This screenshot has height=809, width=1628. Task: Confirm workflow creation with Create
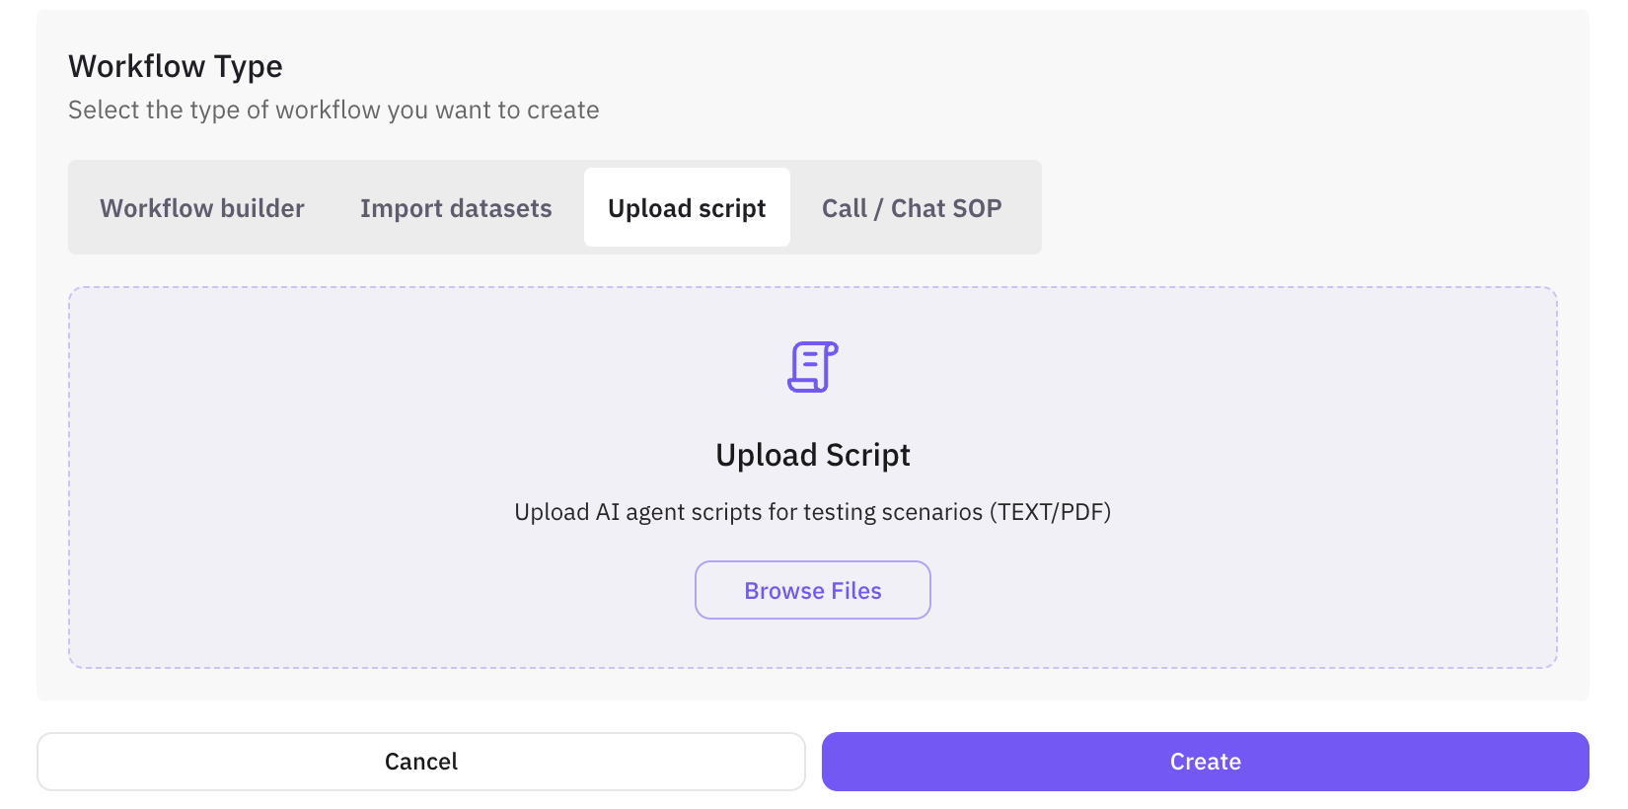pyautogui.click(x=1205, y=761)
